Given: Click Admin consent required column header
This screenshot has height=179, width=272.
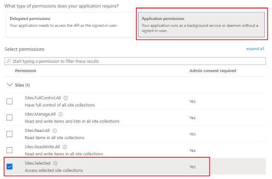Looking at the screenshot, I should [x=212, y=71].
